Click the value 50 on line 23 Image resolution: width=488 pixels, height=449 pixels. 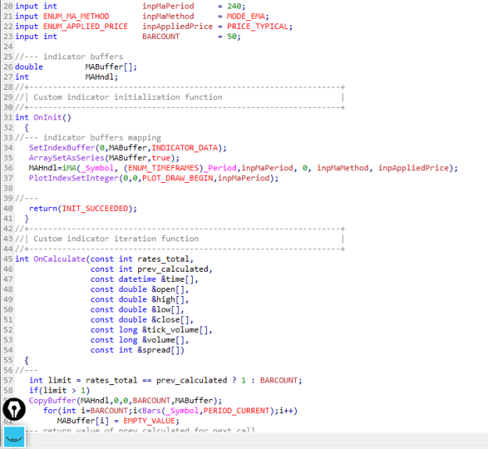point(232,37)
